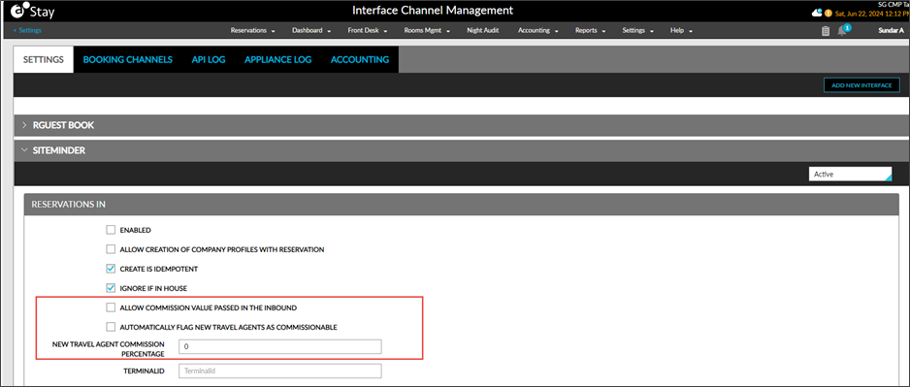Switch to the API LOG tab
The height and width of the screenshot is (387, 910).
209,60
